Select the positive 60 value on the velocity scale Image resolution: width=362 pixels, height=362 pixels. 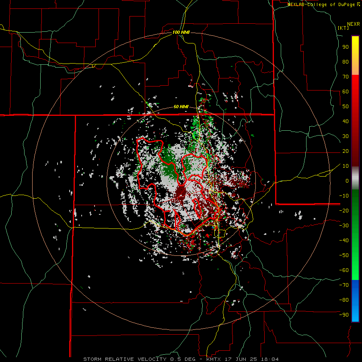346,91
